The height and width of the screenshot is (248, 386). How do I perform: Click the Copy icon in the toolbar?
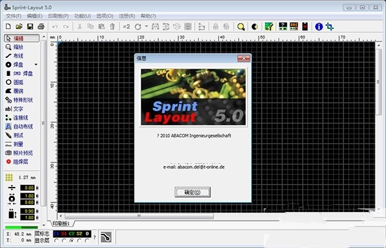tap(91, 26)
